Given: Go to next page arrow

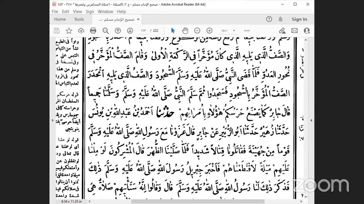Looking at the screenshot, I should [x=130, y=31].
